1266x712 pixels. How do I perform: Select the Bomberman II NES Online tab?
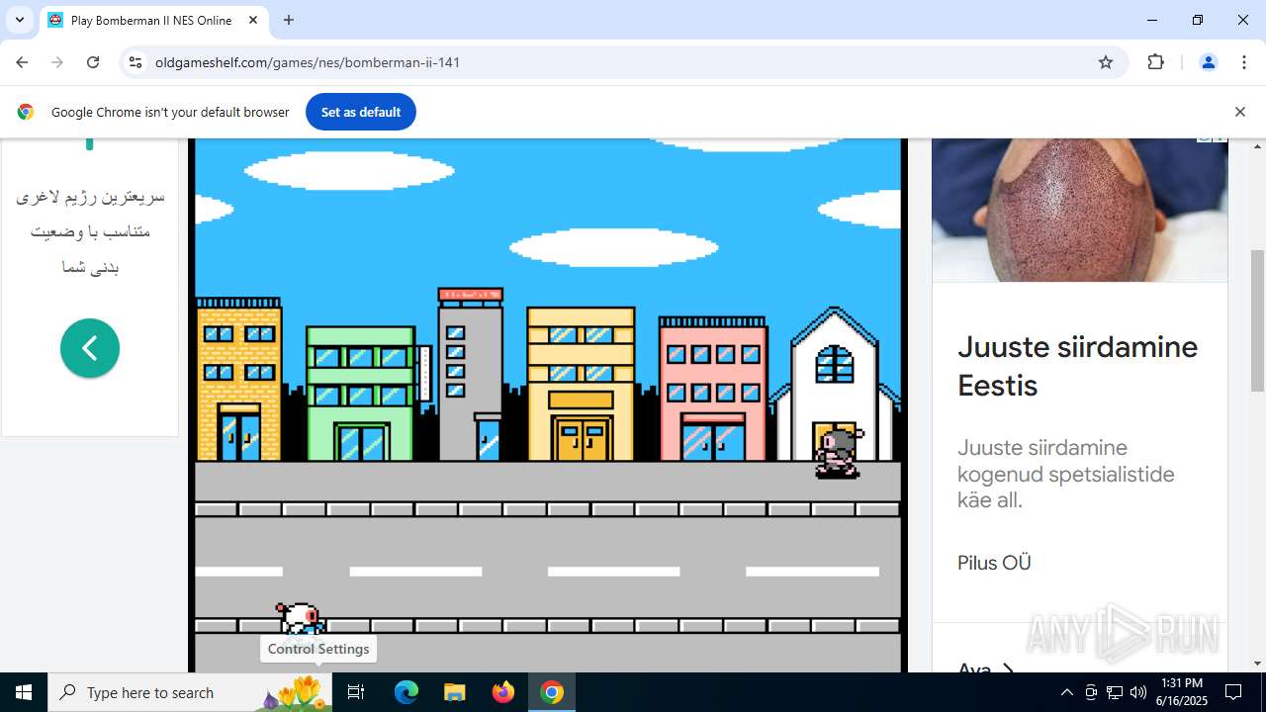point(152,20)
